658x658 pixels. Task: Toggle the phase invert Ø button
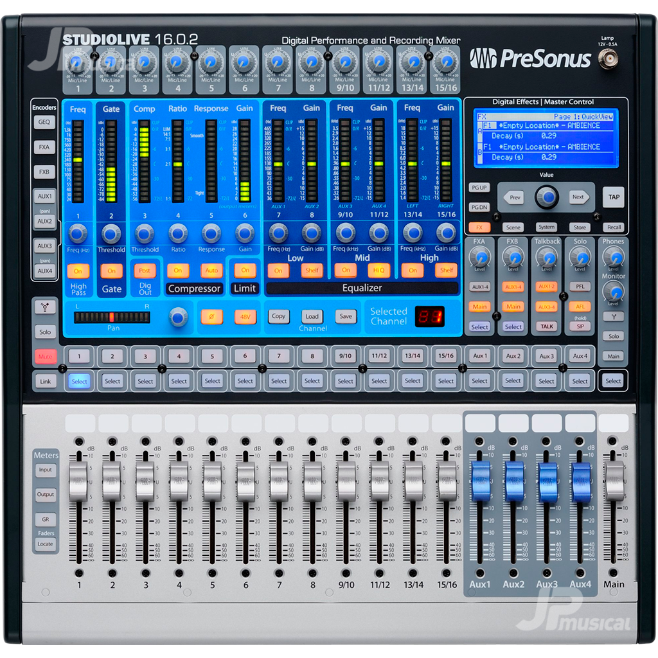(x=211, y=316)
